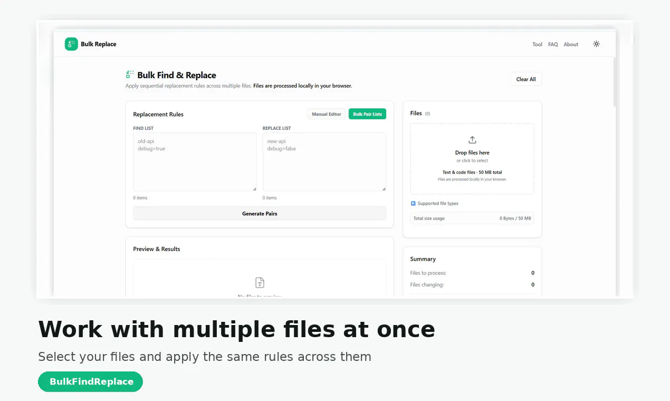Click the icon beside Bulk Find & Replace heading
This screenshot has width=670, height=401.
click(130, 75)
